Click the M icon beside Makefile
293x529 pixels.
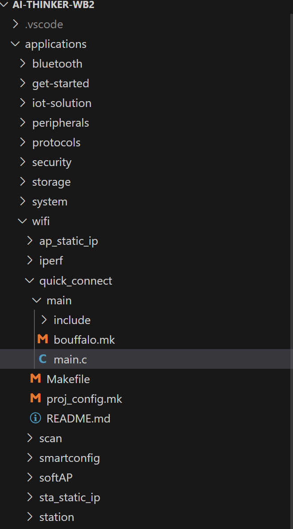[36, 379]
